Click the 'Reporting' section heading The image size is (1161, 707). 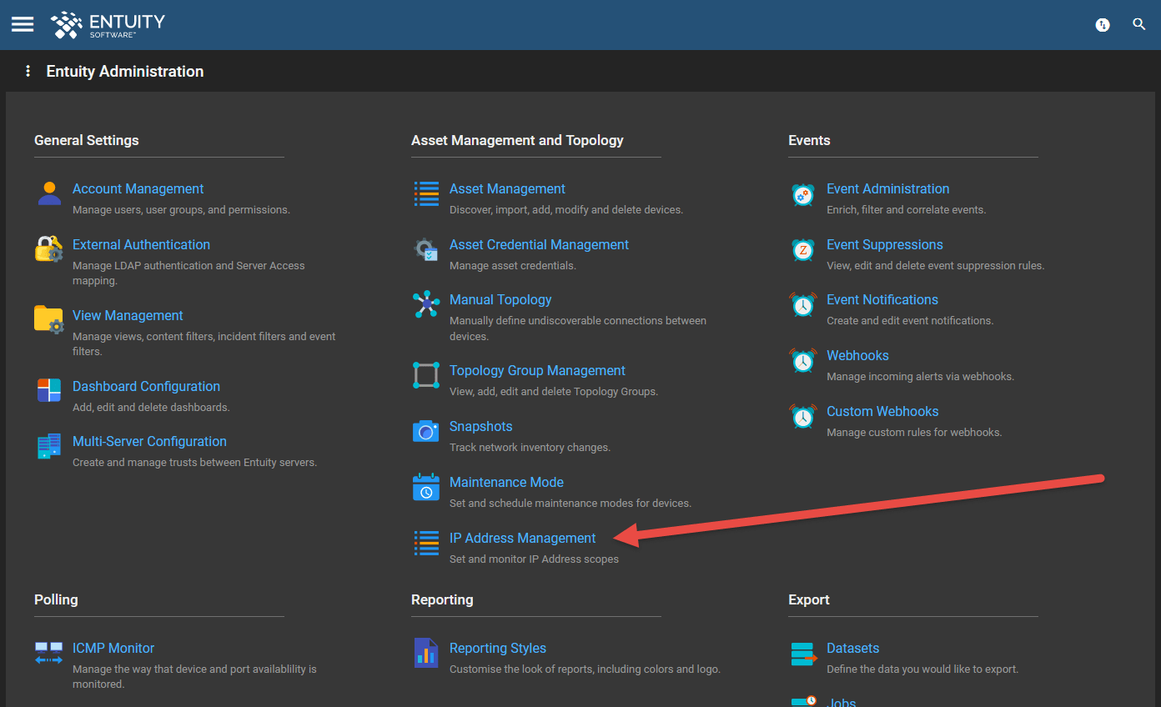tap(442, 599)
